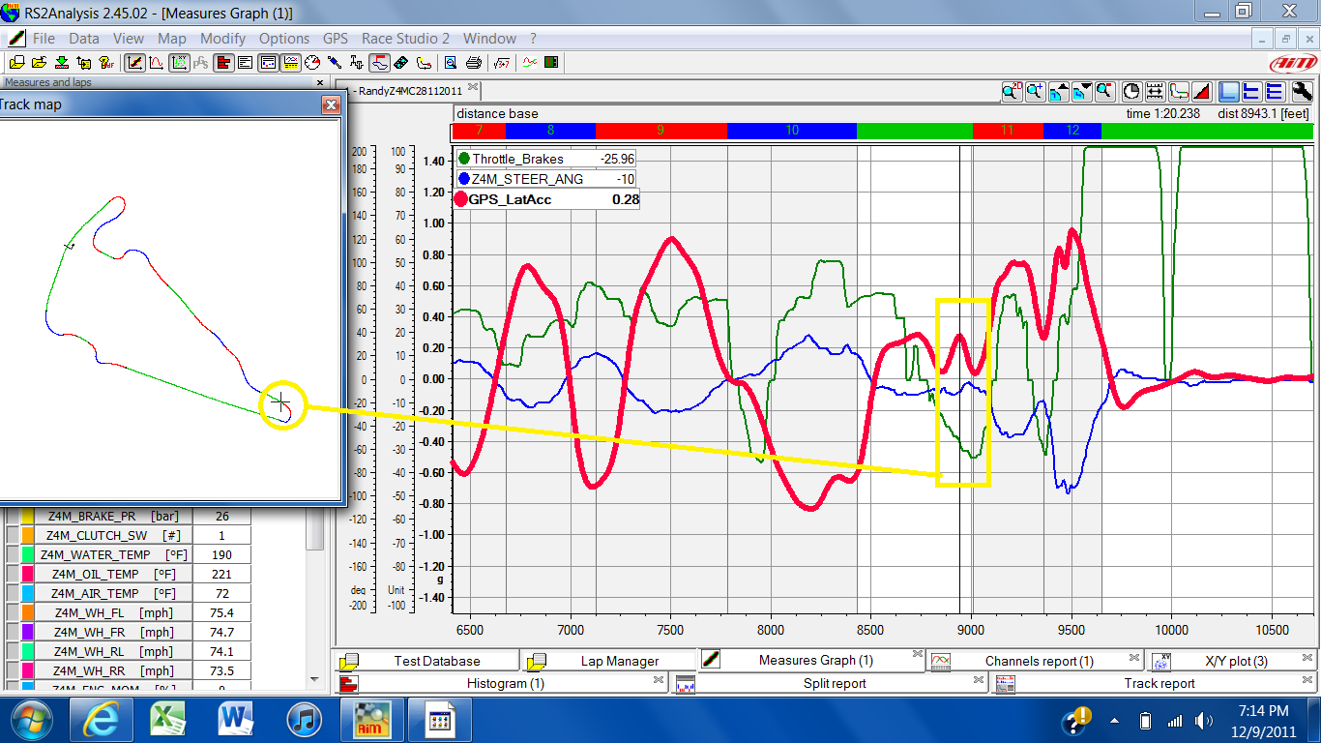Open the File menu
The width and height of the screenshot is (1321, 743).
[44, 39]
